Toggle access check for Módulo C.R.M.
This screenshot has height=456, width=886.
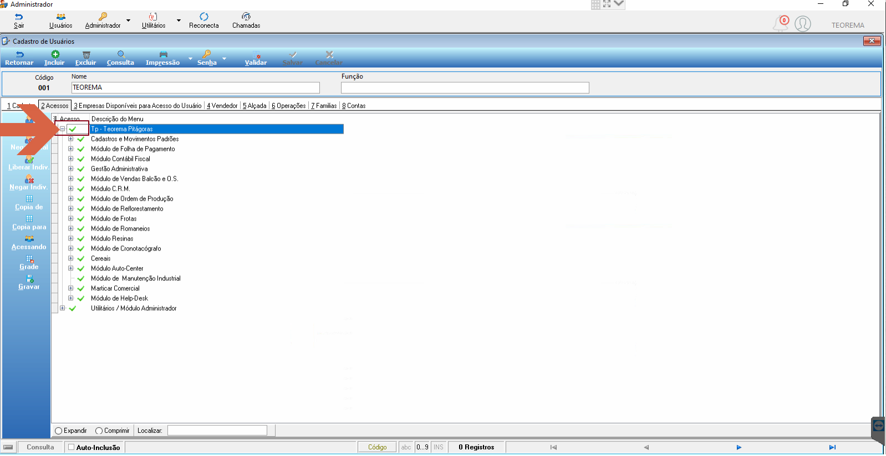coord(81,189)
